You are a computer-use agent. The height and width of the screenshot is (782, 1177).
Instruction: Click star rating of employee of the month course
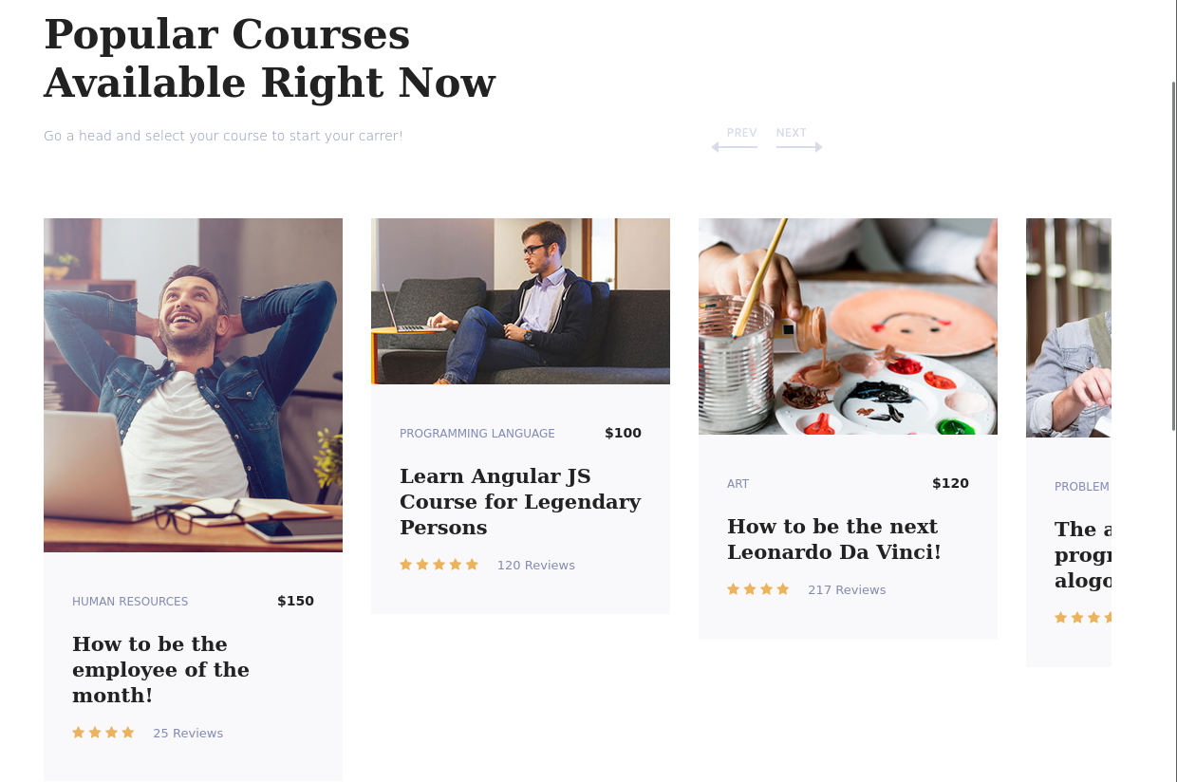coord(103,733)
